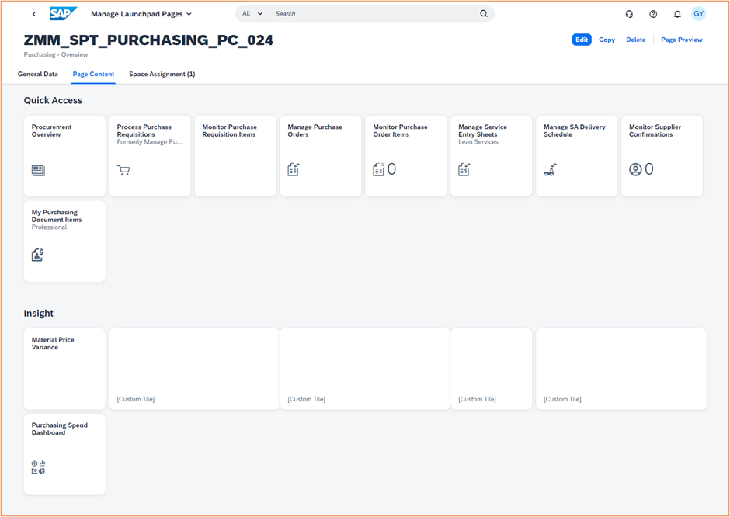Open the All search scope dropdown
Viewport: 730px width, 517px height.
(252, 13)
